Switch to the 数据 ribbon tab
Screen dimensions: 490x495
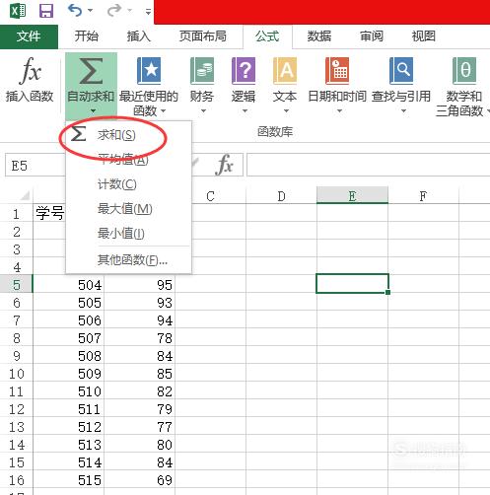coord(319,35)
